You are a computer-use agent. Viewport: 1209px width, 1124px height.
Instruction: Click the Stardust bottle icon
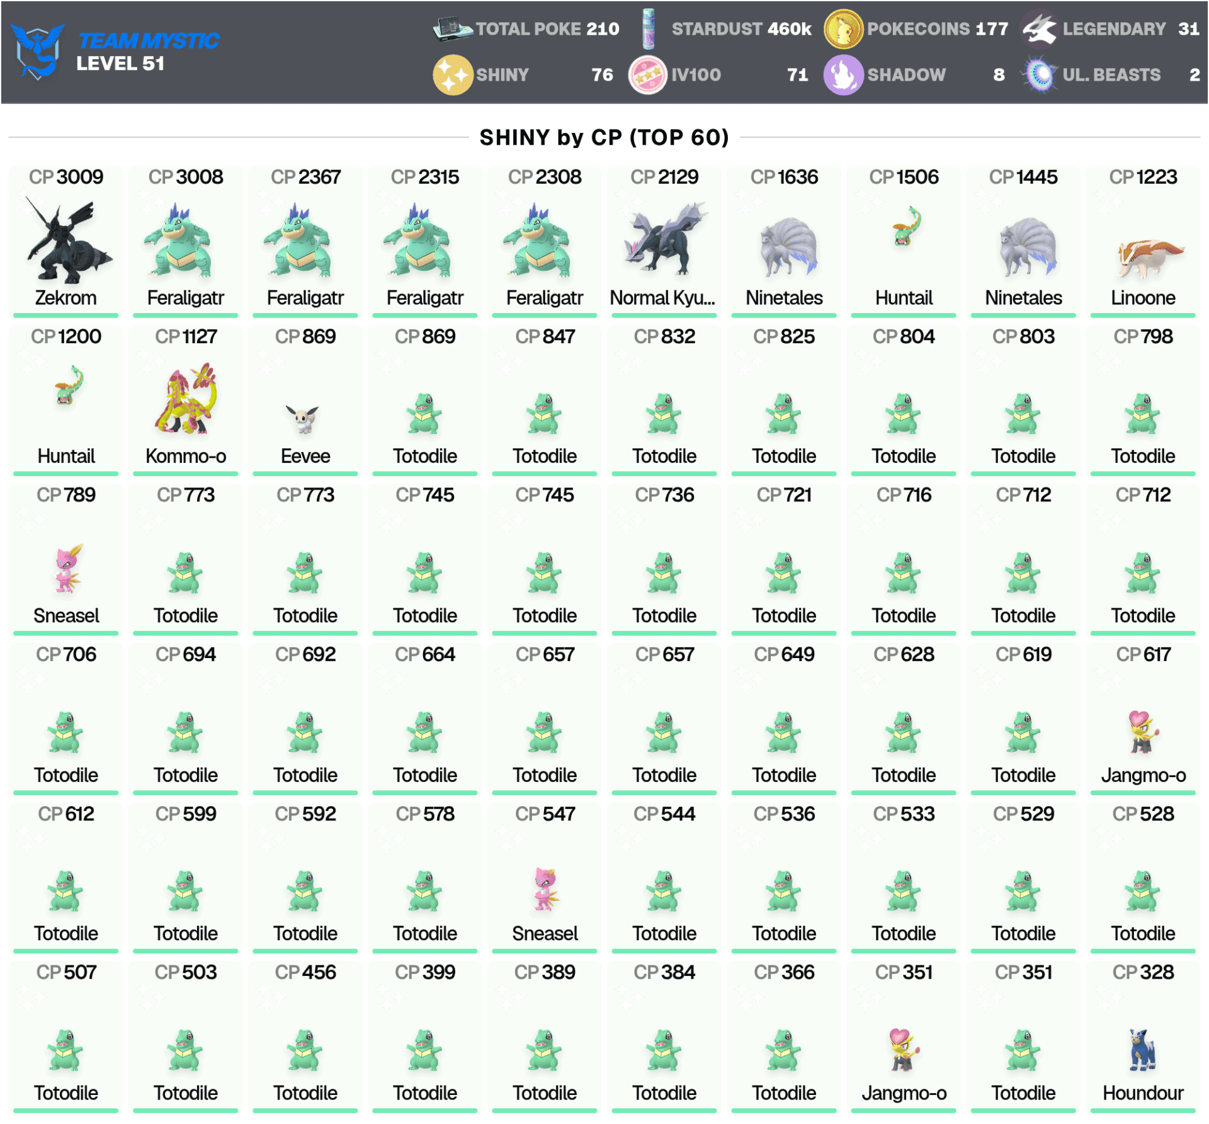pyautogui.click(x=648, y=29)
